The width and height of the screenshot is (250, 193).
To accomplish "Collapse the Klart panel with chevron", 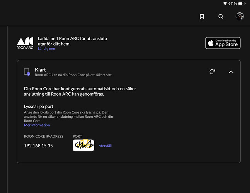I will (231, 72).
